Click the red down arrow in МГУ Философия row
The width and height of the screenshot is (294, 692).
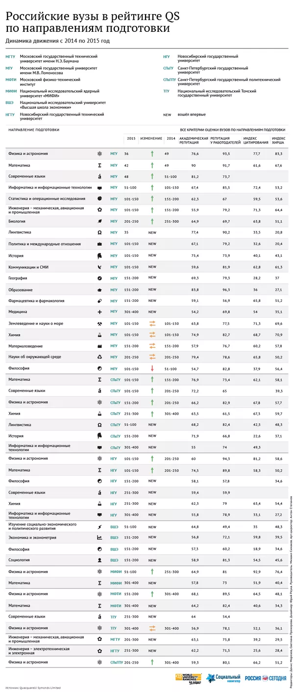[x=152, y=369]
